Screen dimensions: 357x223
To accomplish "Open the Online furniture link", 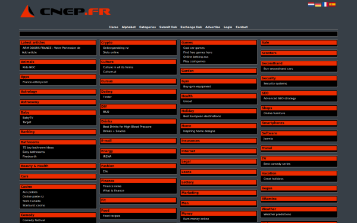I will point(274,114).
